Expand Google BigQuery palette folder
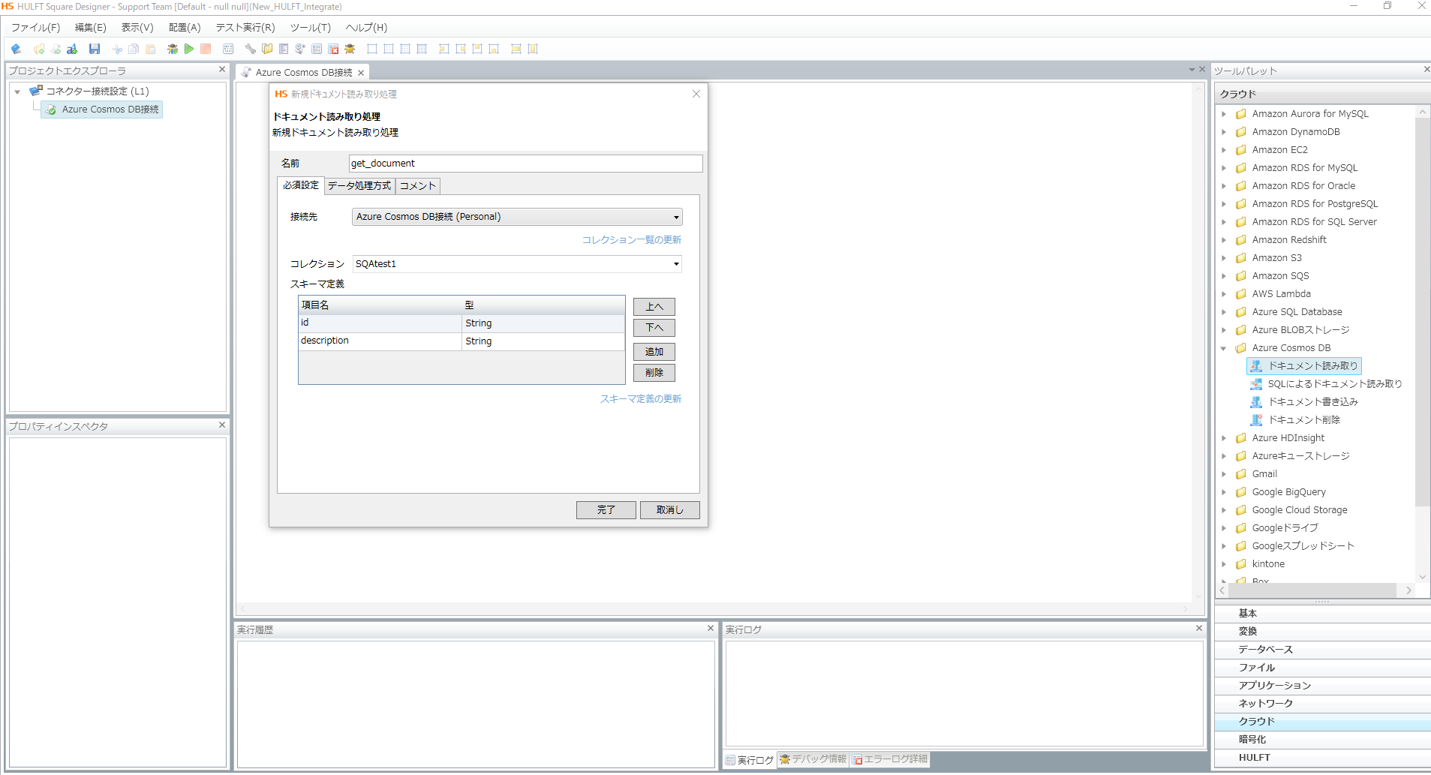 [1224, 492]
